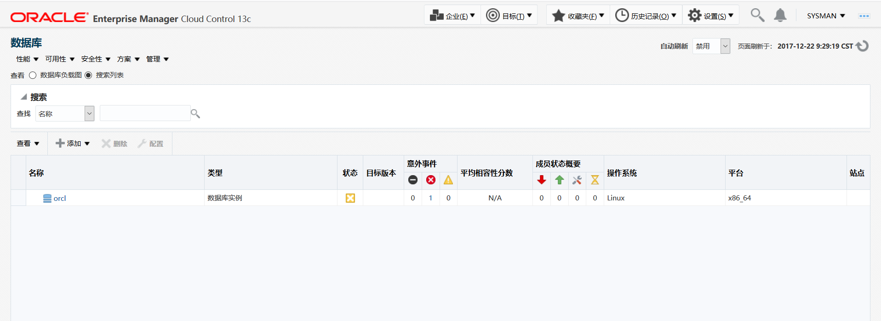Open the 添加 add menu
Image resolution: width=881 pixels, height=321 pixels.
[x=73, y=144]
